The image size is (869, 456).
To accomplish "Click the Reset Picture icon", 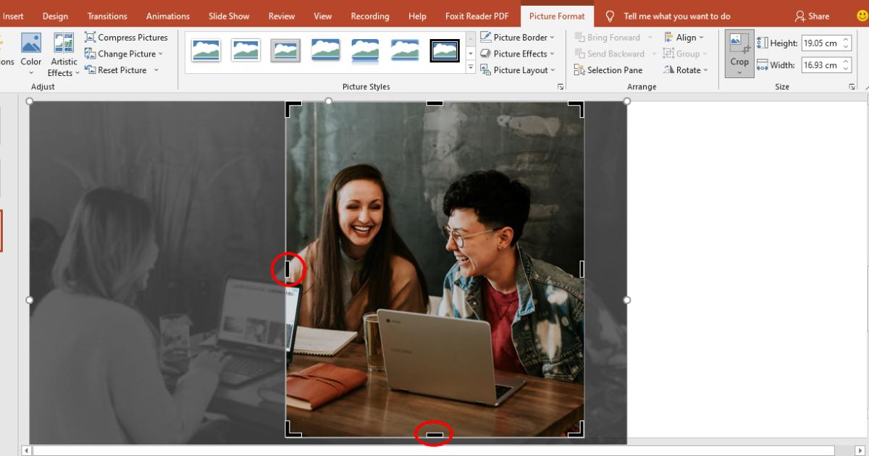I will (x=91, y=70).
